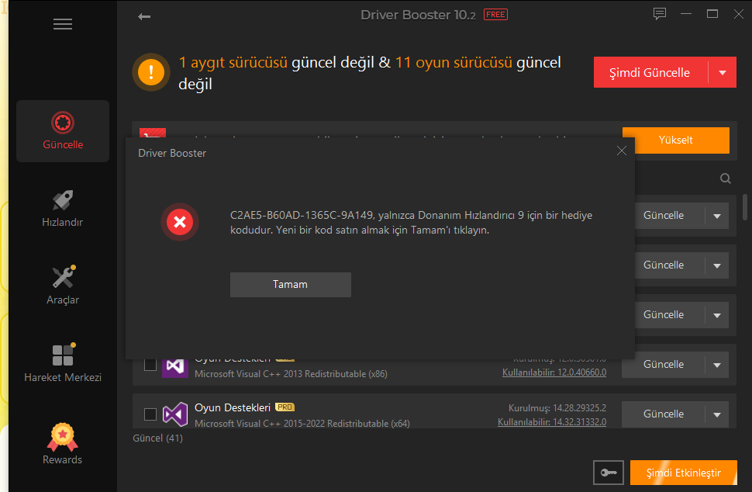Click Güncel (41) section label

coord(158,438)
